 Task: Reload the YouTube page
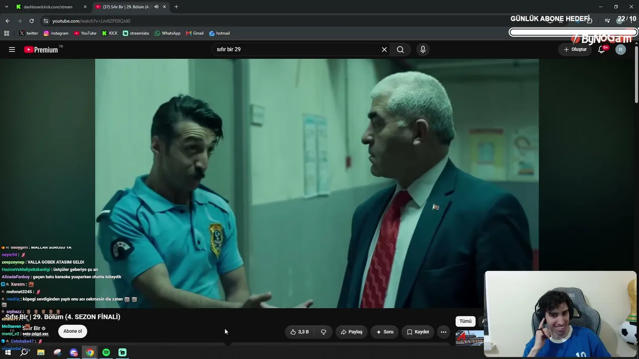tap(31, 21)
